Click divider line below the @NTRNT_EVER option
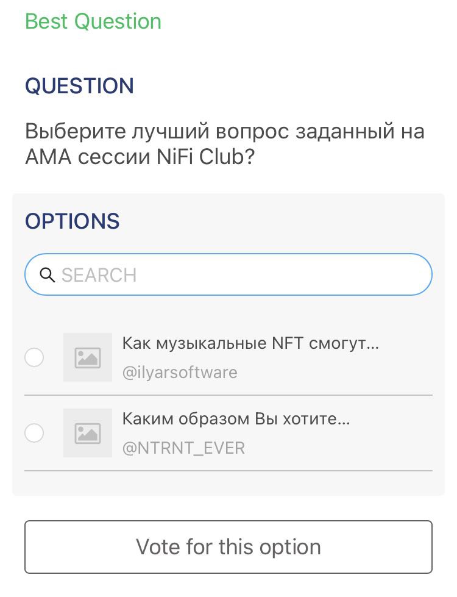 click(228, 471)
